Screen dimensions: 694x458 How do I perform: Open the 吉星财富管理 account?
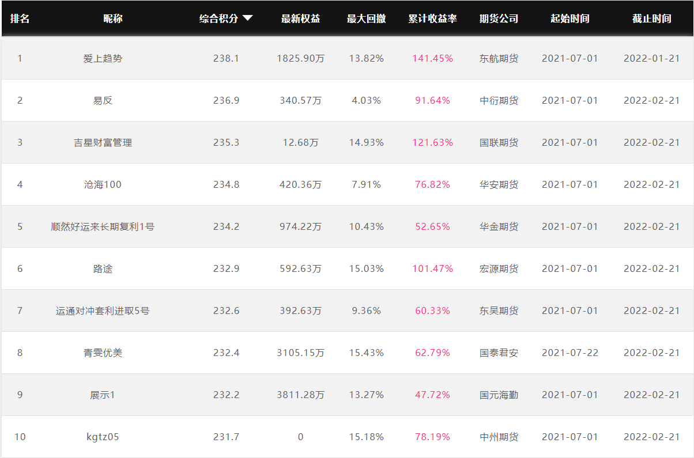[x=103, y=142]
